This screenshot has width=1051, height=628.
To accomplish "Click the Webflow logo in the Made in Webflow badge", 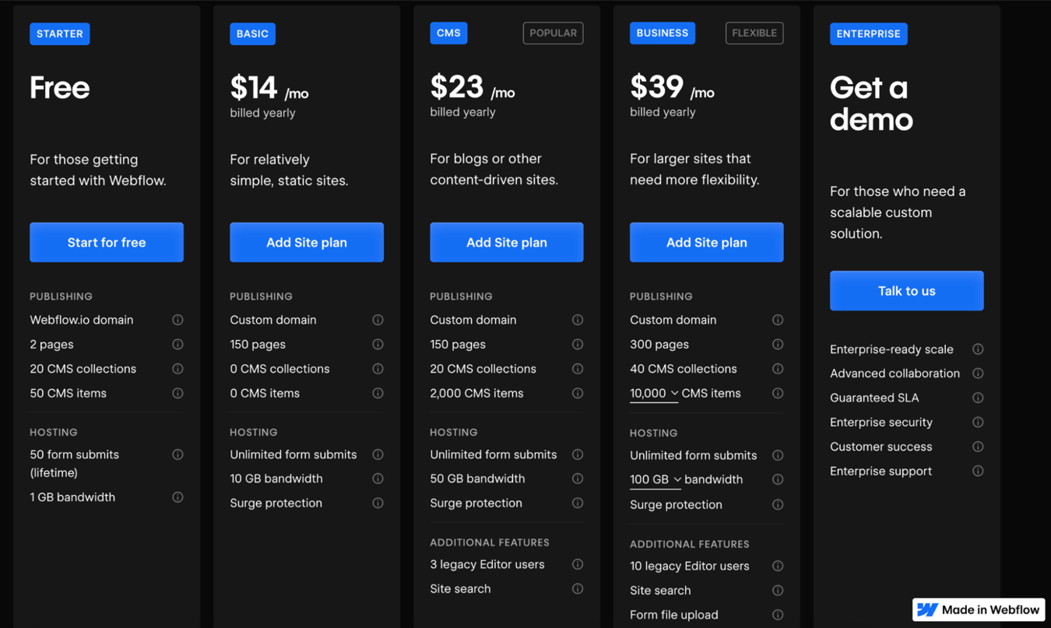I will pyautogui.click(x=927, y=609).
